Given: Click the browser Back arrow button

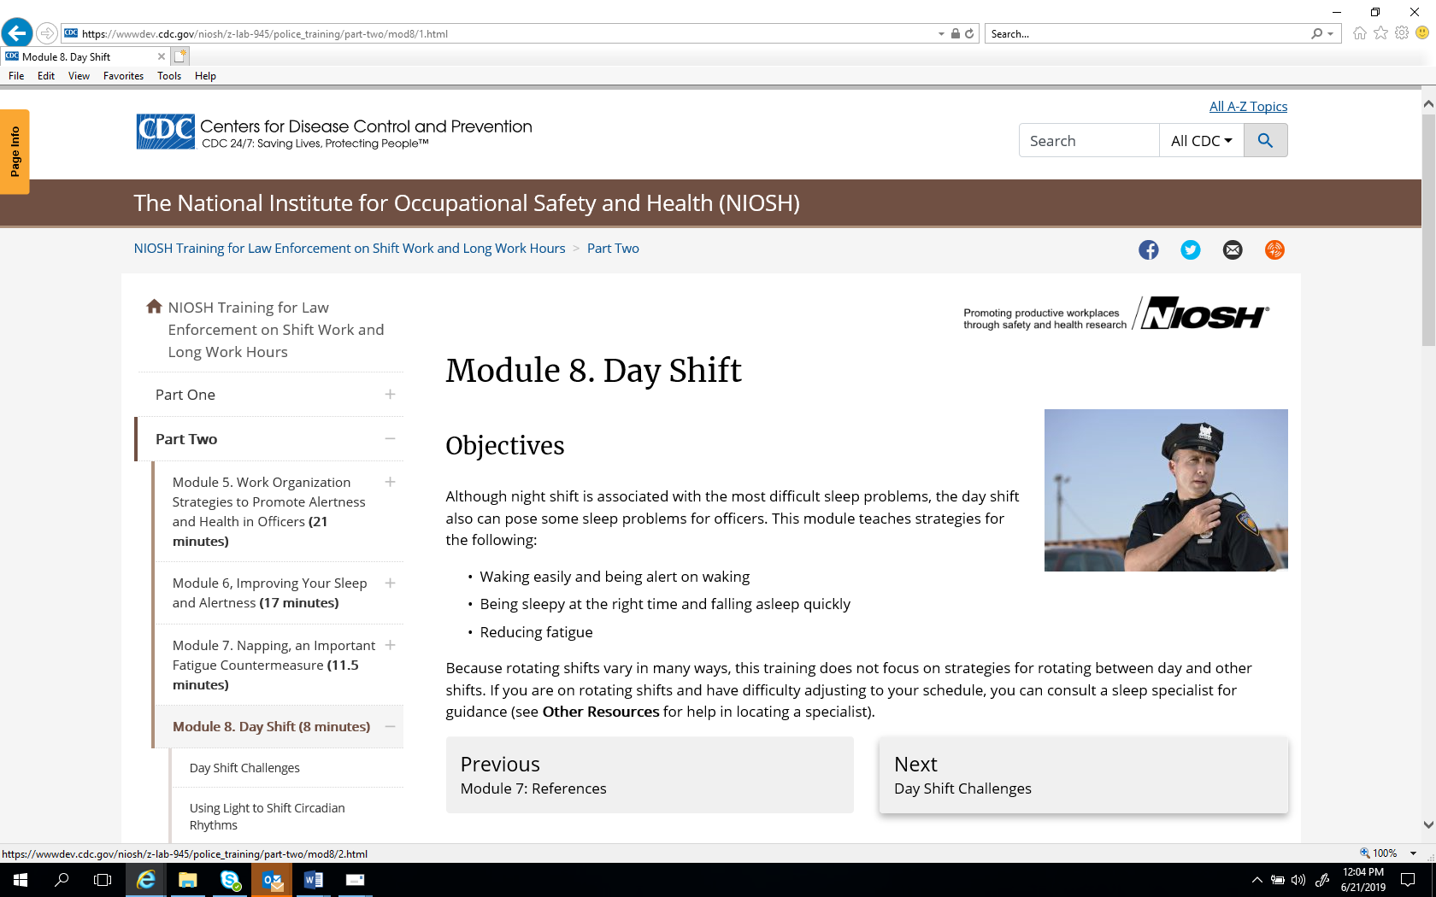Looking at the screenshot, I should click(x=17, y=33).
